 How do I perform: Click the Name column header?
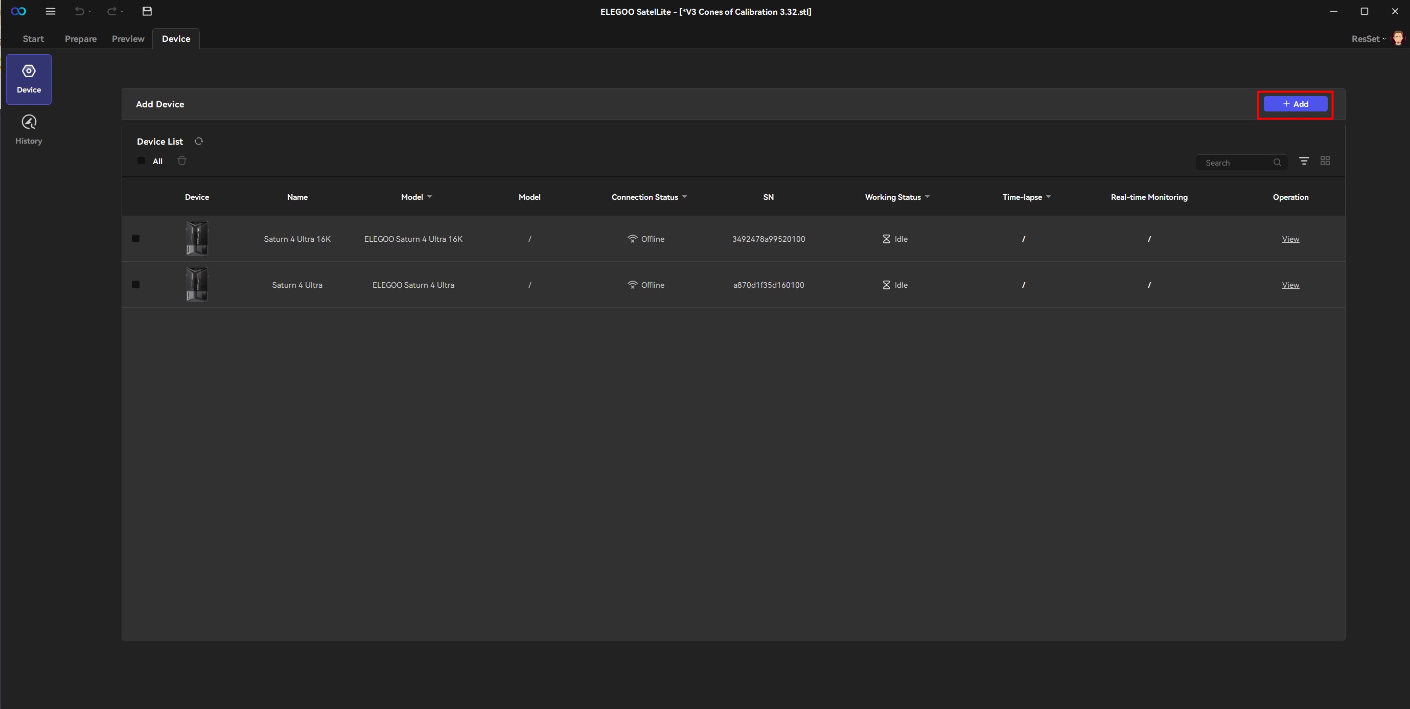click(x=297, y=197)
